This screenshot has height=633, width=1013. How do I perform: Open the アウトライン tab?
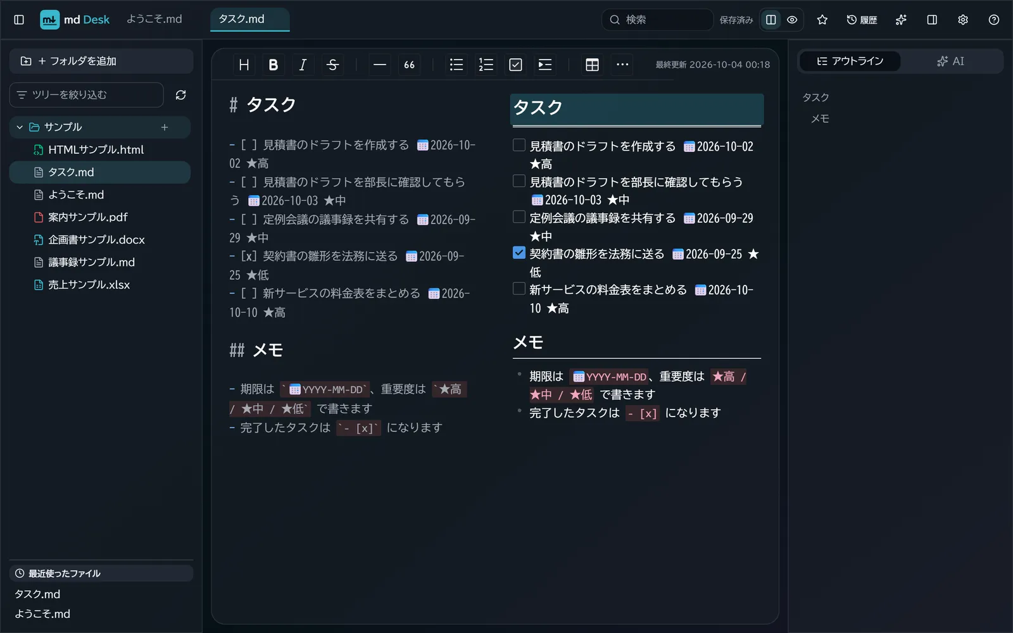tap(850, 61)
